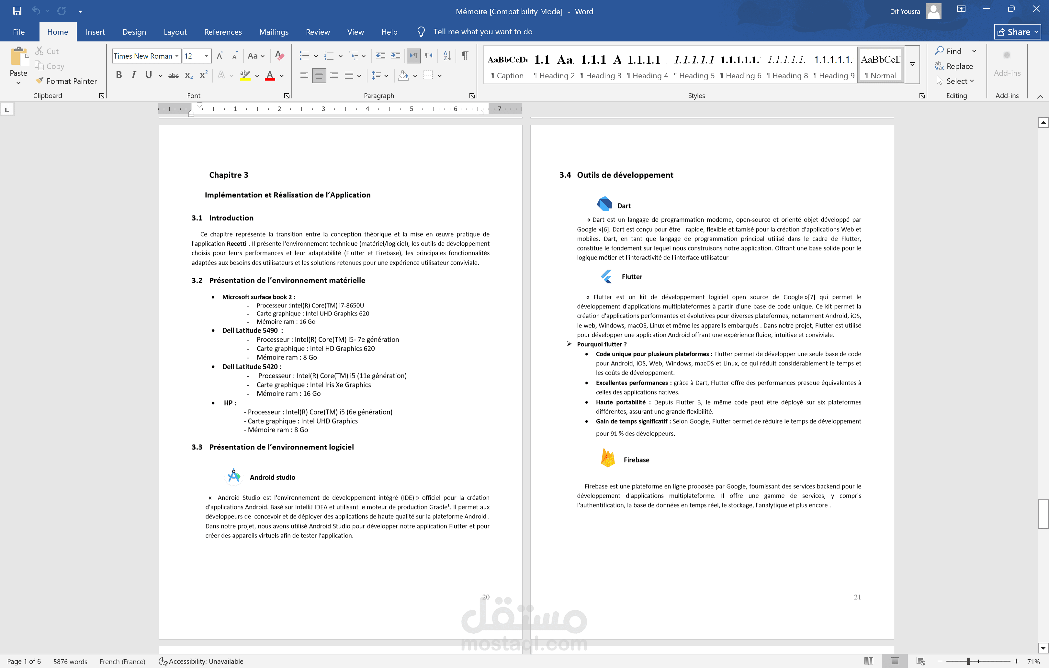Click the Save icon in title bar
Viewport: 1049px width, 668px height.
coord(17,11)
